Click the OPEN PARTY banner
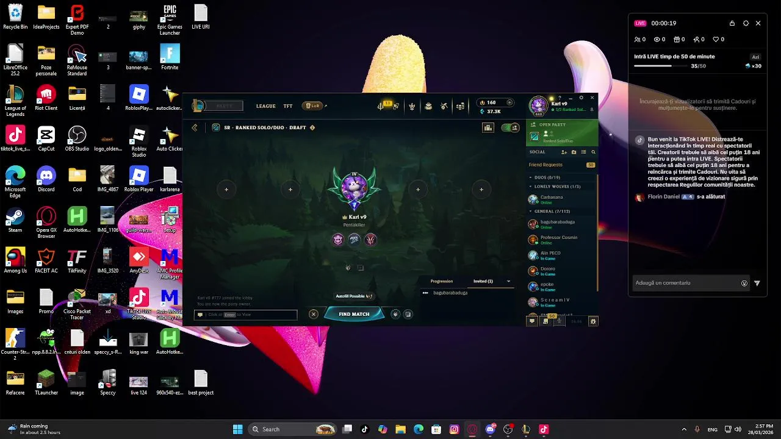Image resolution: width=781 pixels, height=439 pixels. [561, 132]
